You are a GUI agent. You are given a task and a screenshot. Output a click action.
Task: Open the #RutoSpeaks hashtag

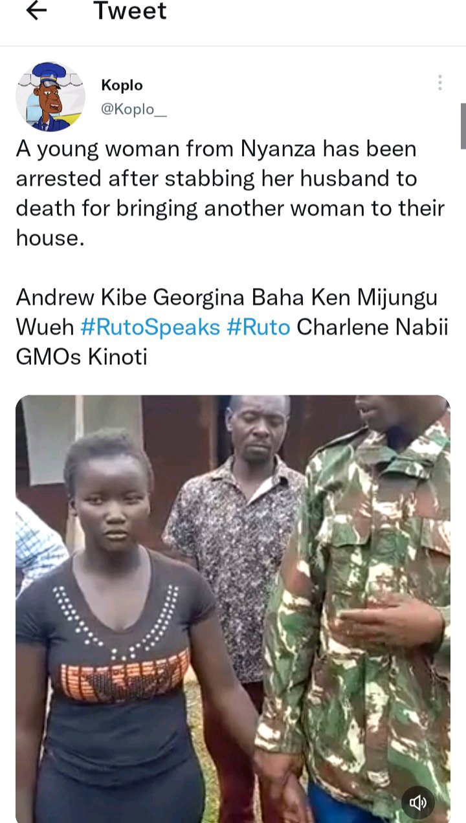tap(151, 327)
